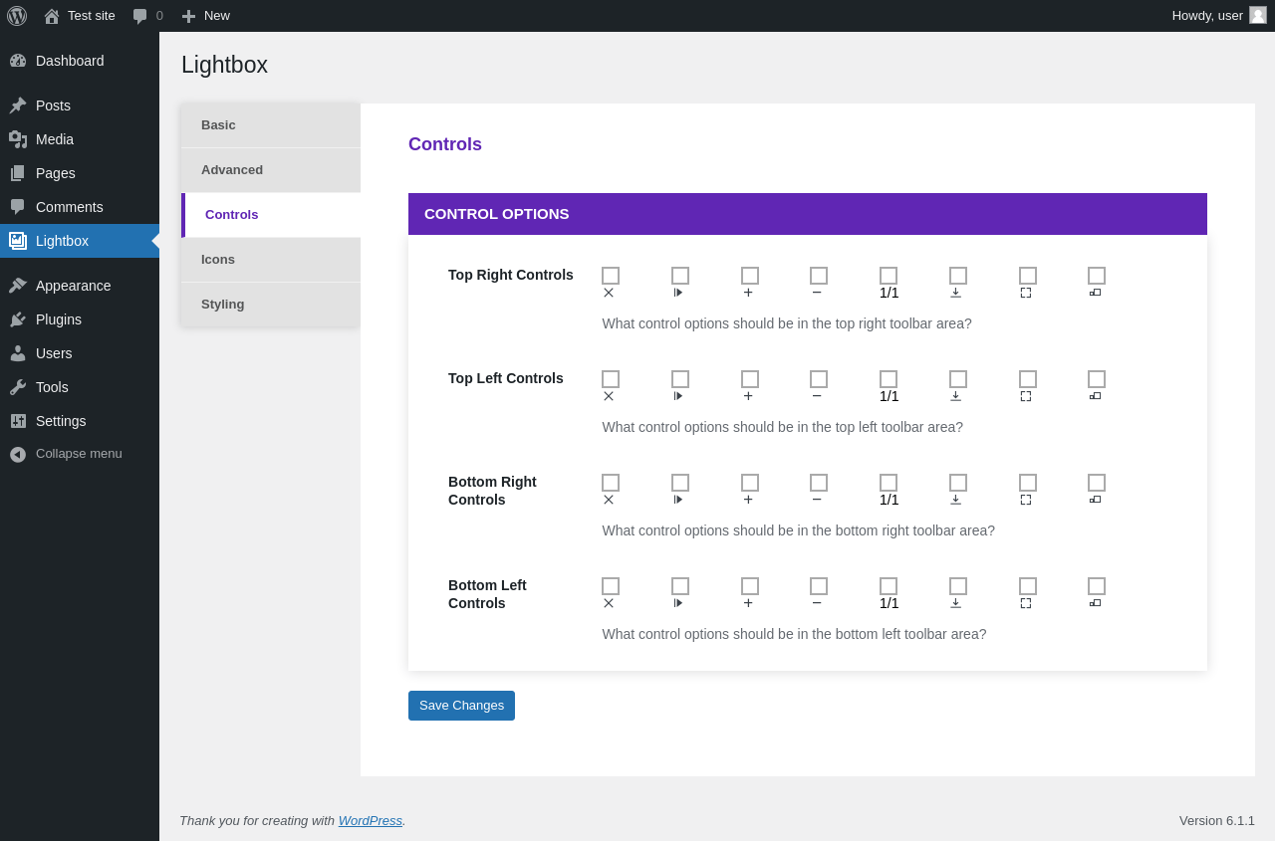Click the Save Changes button
The image size is (1275, 841).
(x=461, y=706)
